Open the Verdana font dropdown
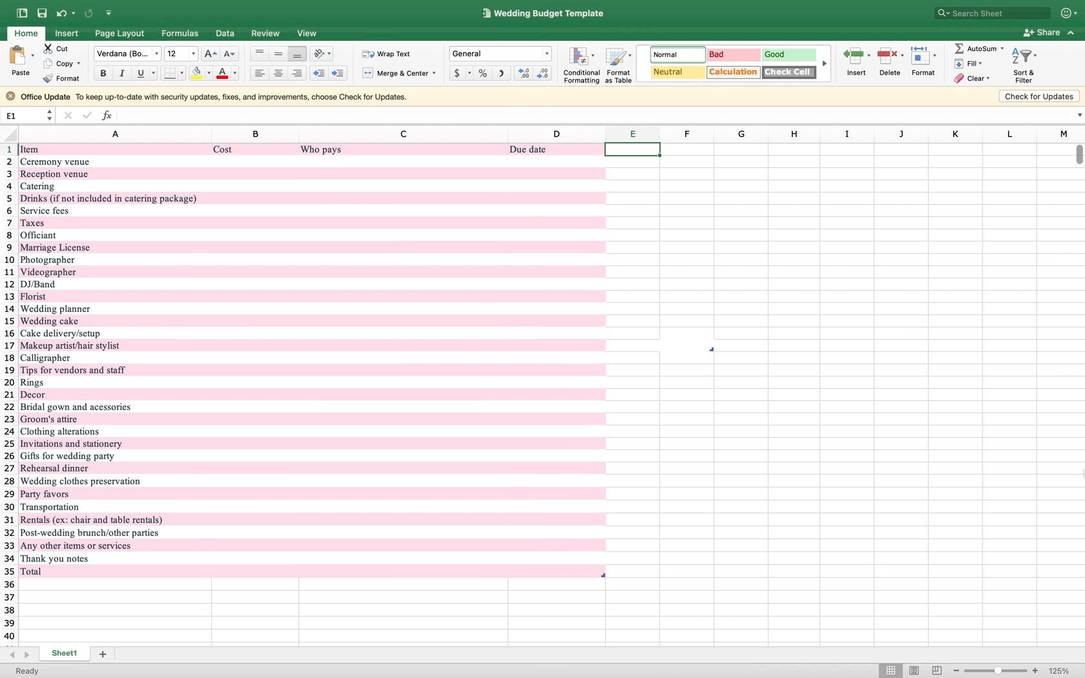The height and width of the screenshot is (678, 1085). click(x=156, y=54)
